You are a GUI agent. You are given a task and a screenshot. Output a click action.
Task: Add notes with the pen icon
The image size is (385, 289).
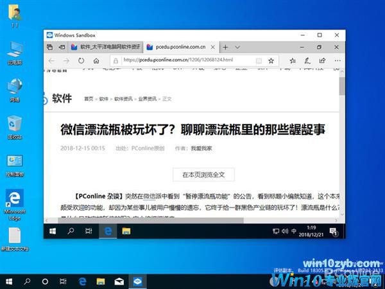coord(307,61)
